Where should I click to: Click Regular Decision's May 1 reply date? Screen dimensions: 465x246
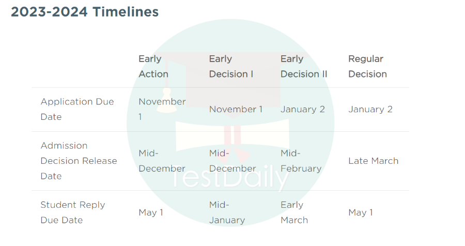click(360, 212)
